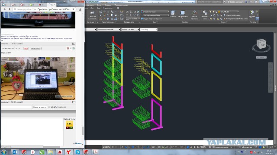Expand the Редактирование panel title

click(x=109, y=22)
